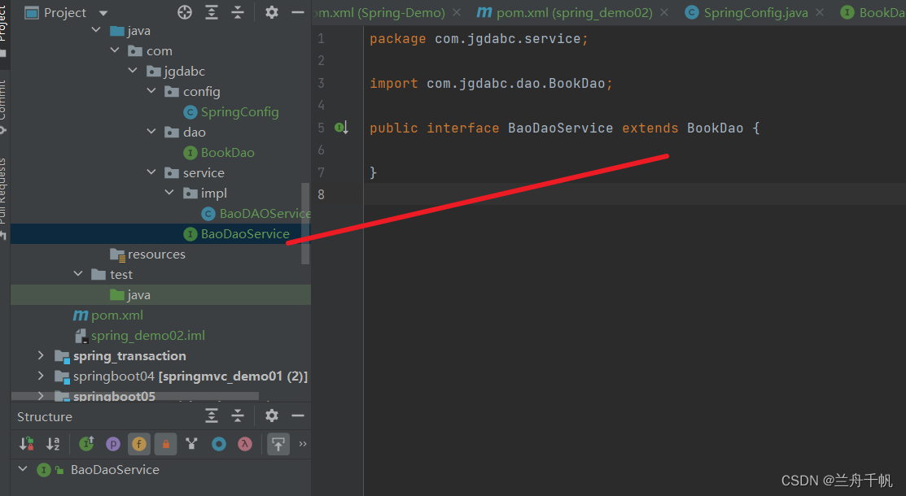Toggle autoscroll from source in Structure
This screenshot has width=906, height=496.
(x=278, y=443)
